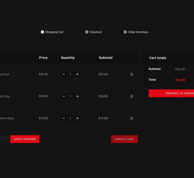Select quantity field of the $18.00 item
The image size is (194, 178).
click(x=70, y=96)
